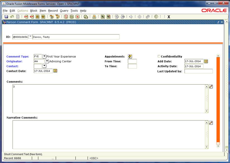Expand the Comment Type dropdown arrow
The width and height of the screenshot is (230, 163).
(44, 56)
